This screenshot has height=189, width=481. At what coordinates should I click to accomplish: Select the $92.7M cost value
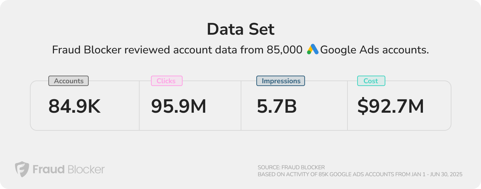point(391,106)
